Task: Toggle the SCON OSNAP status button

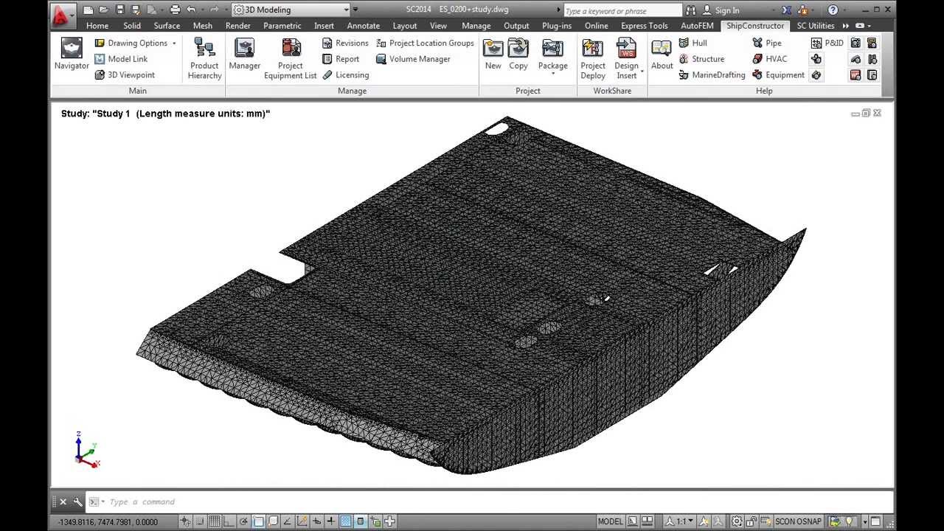Action: point(798,521)
